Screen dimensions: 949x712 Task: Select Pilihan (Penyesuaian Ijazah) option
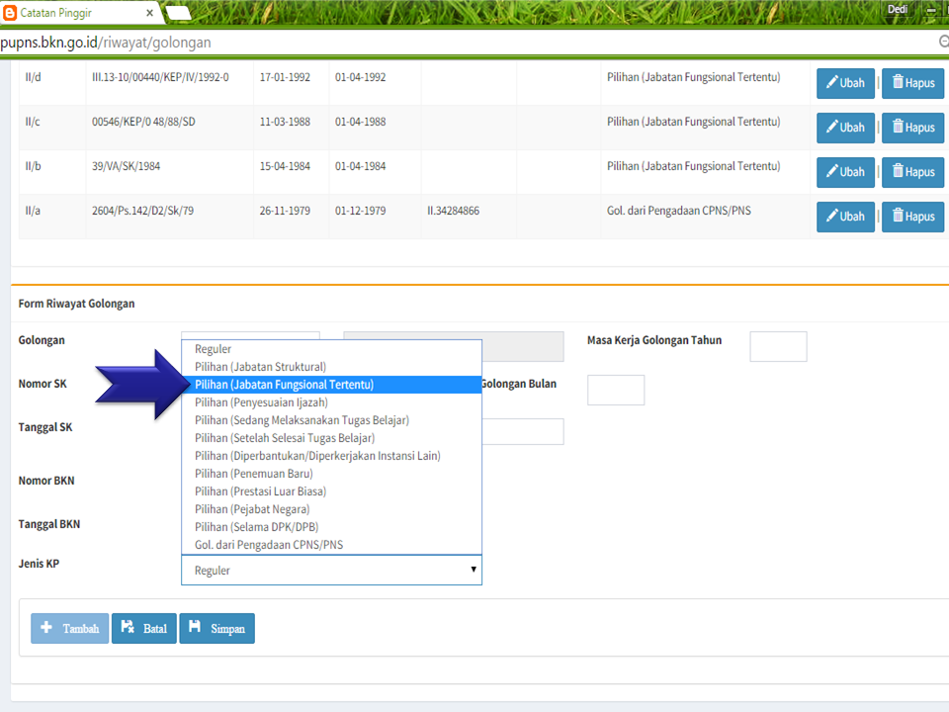pos(332,402)
